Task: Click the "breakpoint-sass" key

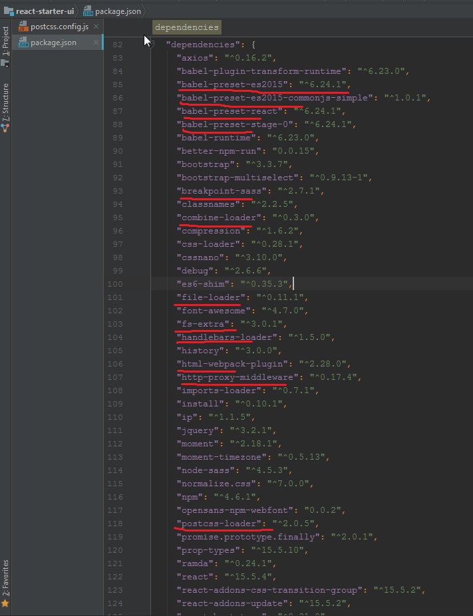Action: [x=222, y=191]
